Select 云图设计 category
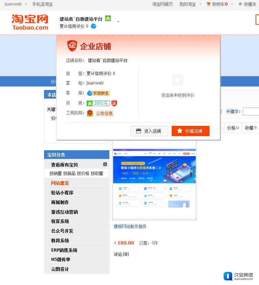Image resolution: width=259 pixels, height=285 pixels. click(x=60, y=269)
